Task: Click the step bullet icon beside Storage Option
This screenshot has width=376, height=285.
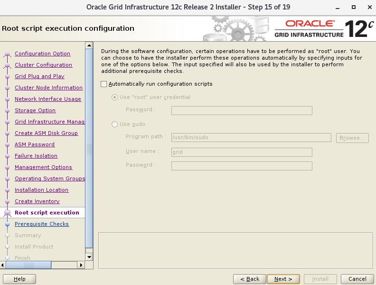Action: pyautogui.click(x=7, y=111)
